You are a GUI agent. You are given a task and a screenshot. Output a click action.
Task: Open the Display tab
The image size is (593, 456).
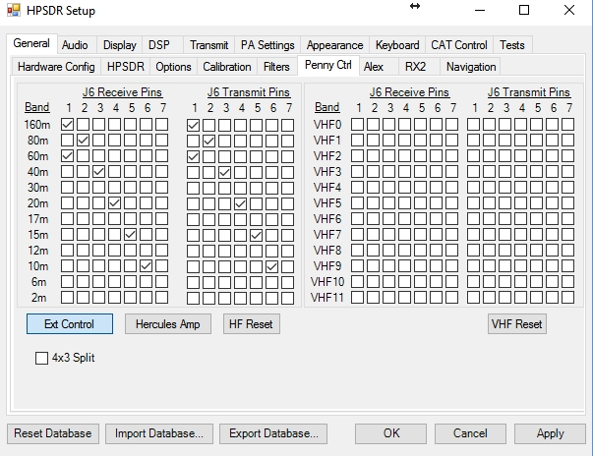point(120,45)
